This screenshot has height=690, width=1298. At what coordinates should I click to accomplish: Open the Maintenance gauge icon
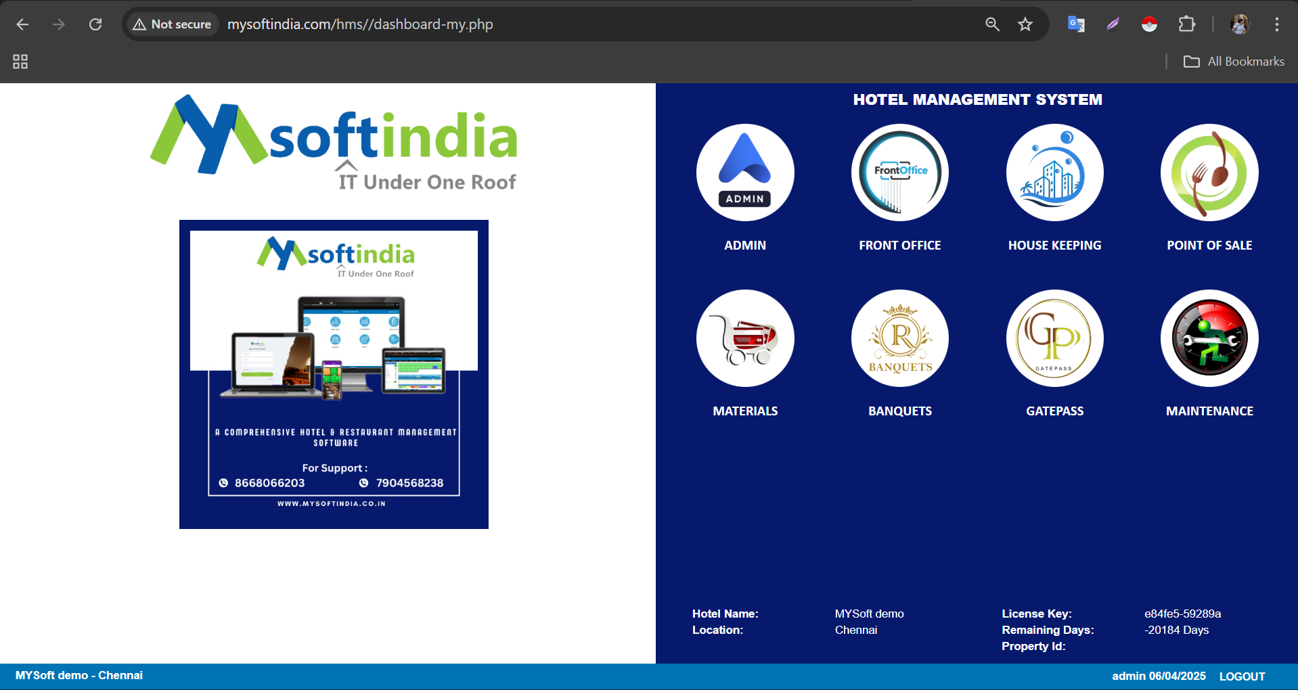click(1209, 338)
